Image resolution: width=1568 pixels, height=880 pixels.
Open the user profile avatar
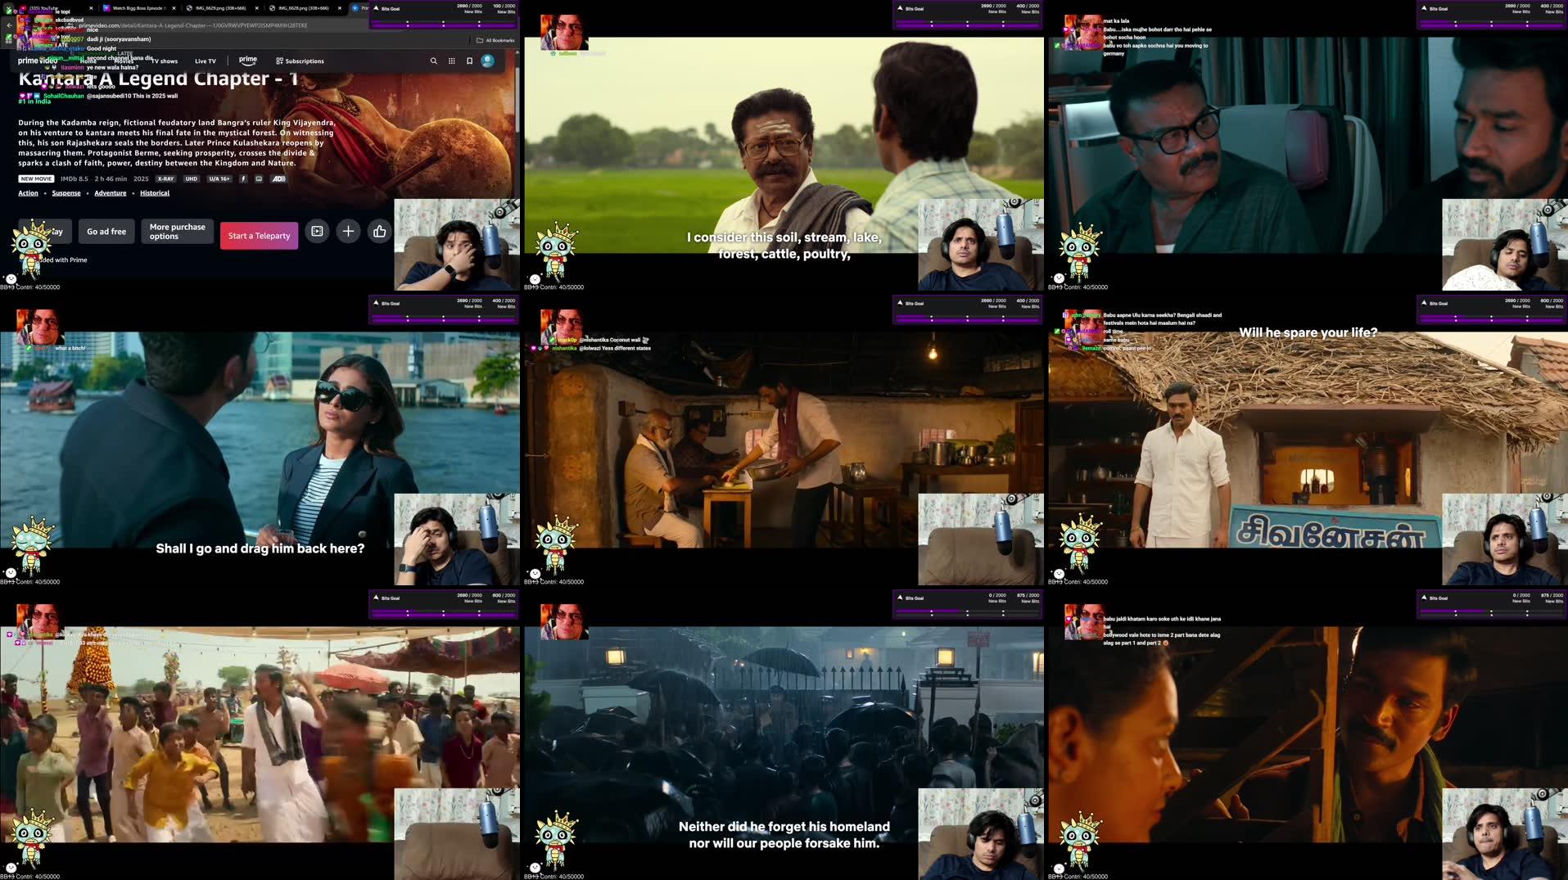pos(487,61)
